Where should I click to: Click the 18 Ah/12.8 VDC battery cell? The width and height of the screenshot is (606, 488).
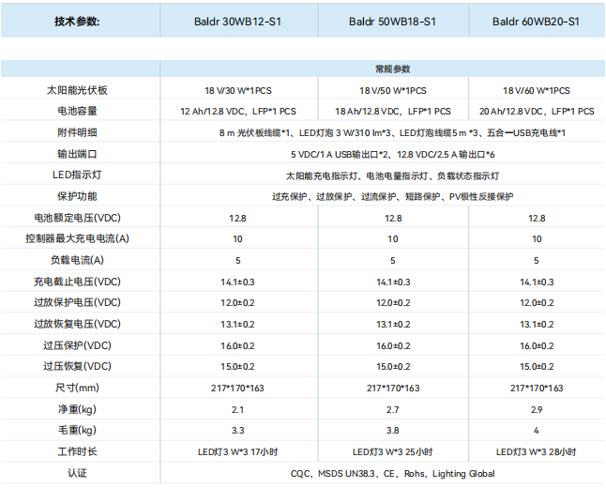pos(393,112)
